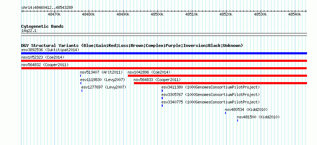This screenshot has height=145, width=317.
Task: Click the small blue marker under esv1119830
Action: tap(81, 83)
